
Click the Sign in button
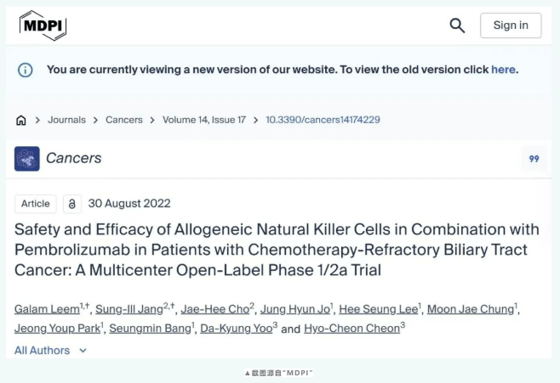[511, 25]
